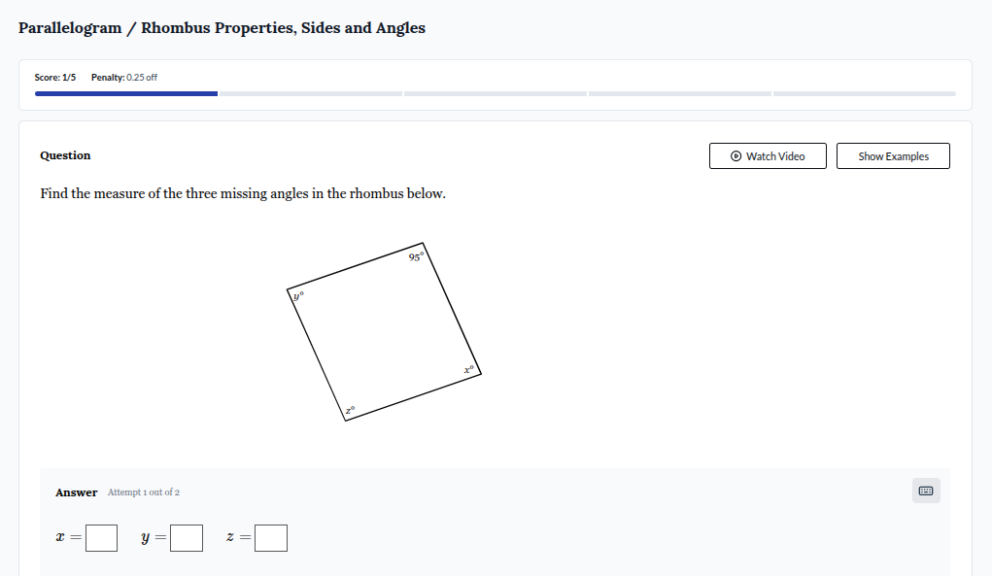Screen dimensions: 992x576
Task: Click the x answer input field
Action: (x=101, y=537)
